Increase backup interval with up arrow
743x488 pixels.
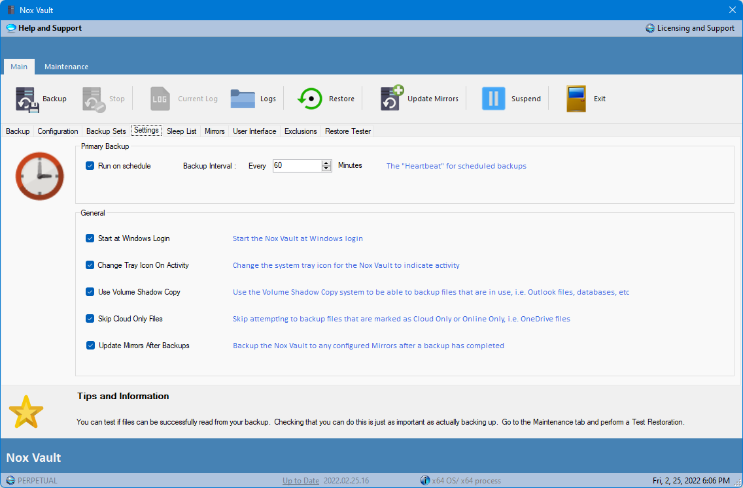click(326, 163)
